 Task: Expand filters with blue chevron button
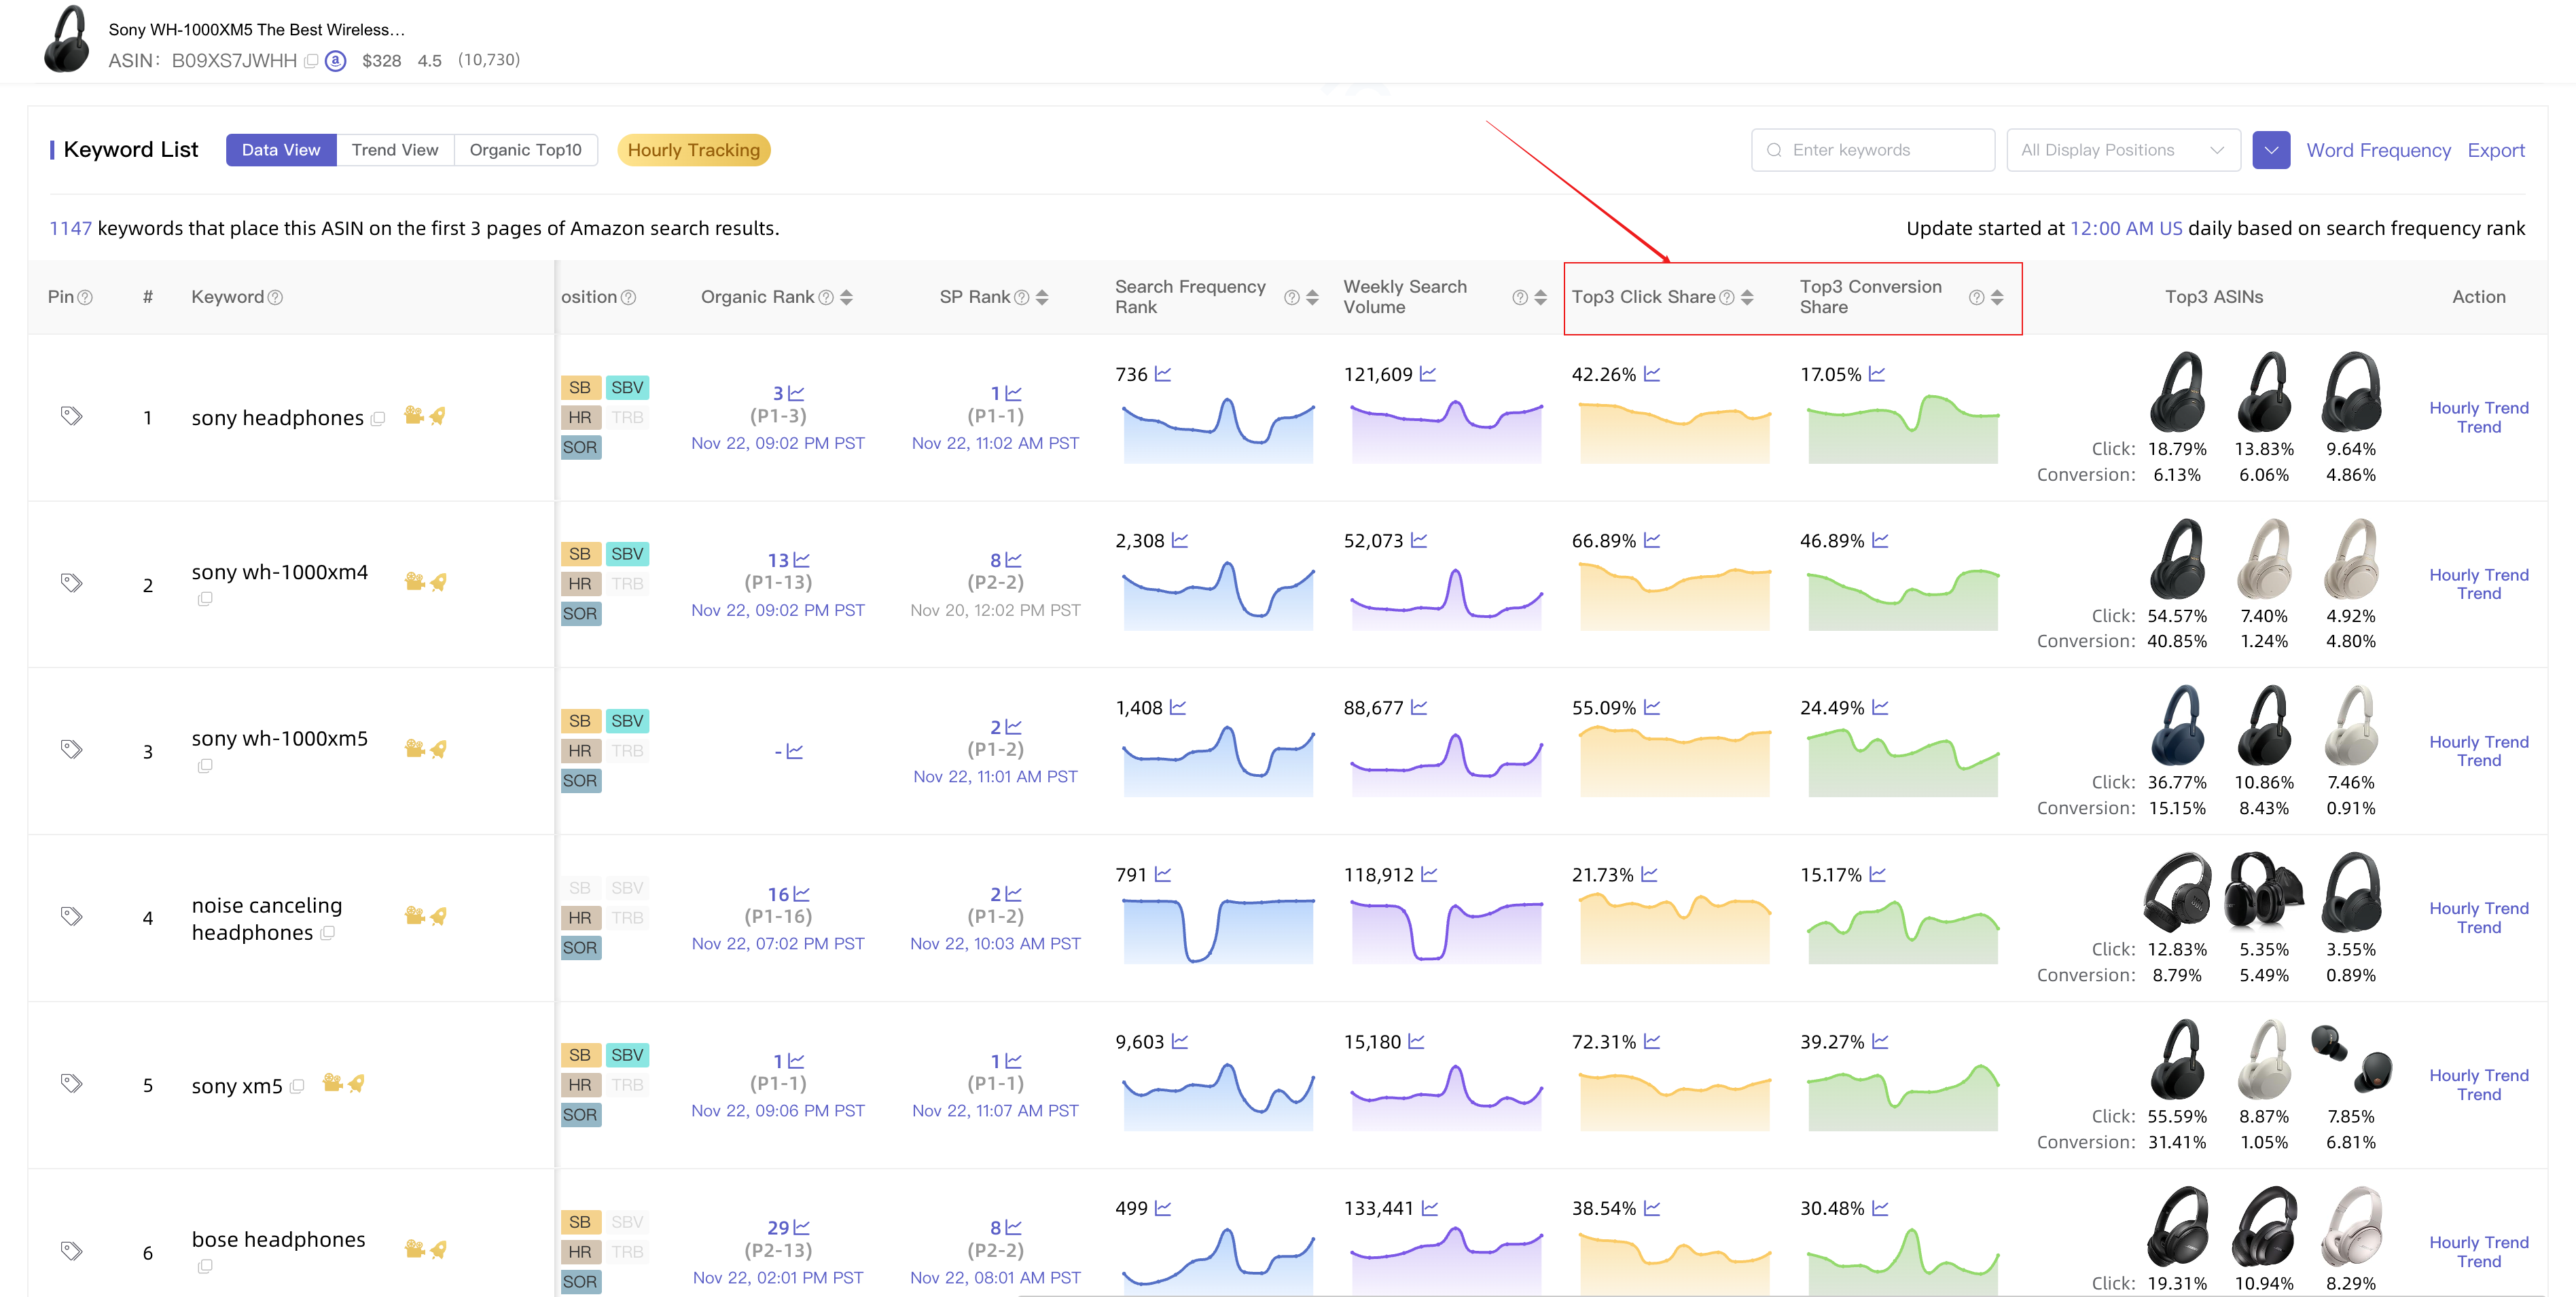click(x=2271, y=150)
